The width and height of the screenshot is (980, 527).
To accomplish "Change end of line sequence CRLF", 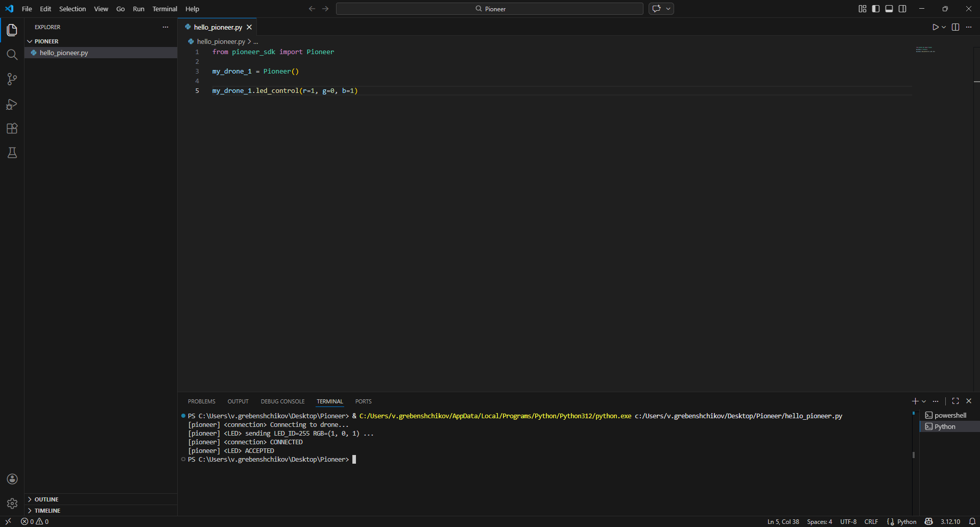I will [x=871, y=521].
